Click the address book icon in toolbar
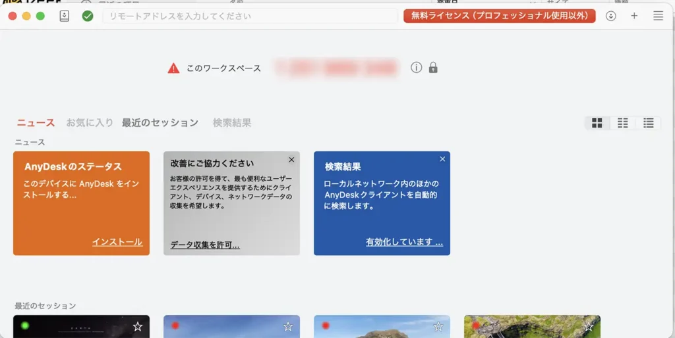 click(64, 16)
